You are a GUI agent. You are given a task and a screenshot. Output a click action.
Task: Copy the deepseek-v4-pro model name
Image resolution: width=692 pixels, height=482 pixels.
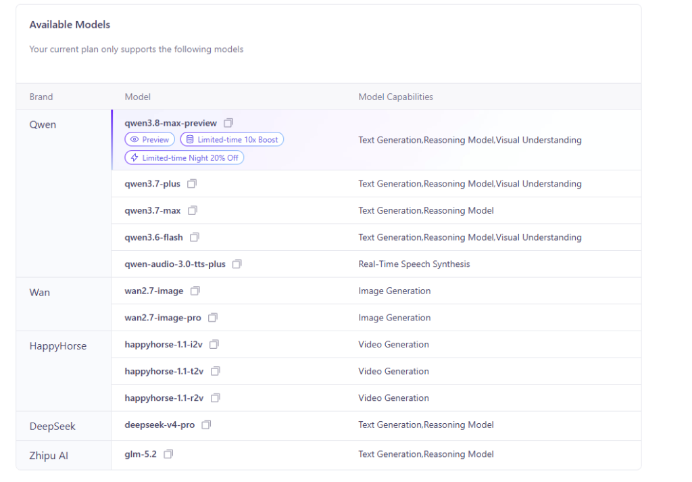tap(206, 425)
